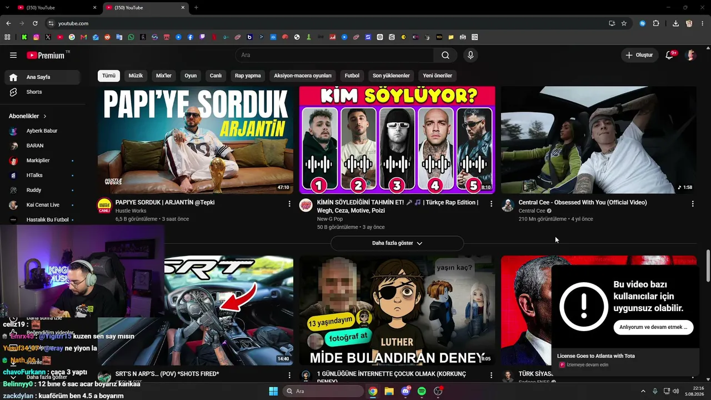711x400 pixels.
Task: Click the Windows taskbar search box
Action: 323,391
